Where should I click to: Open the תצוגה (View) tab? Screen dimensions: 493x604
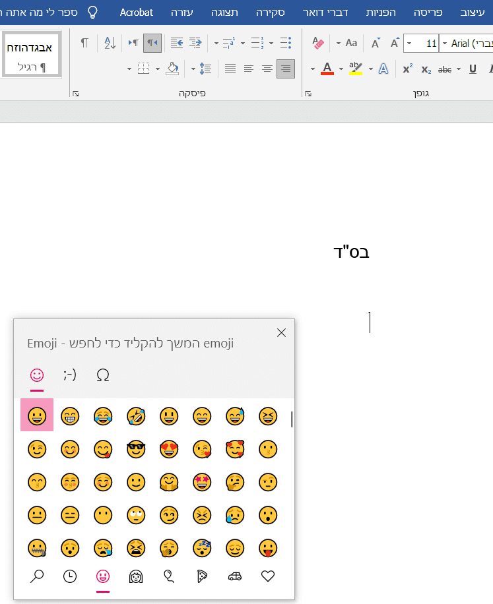pos(225,13)
